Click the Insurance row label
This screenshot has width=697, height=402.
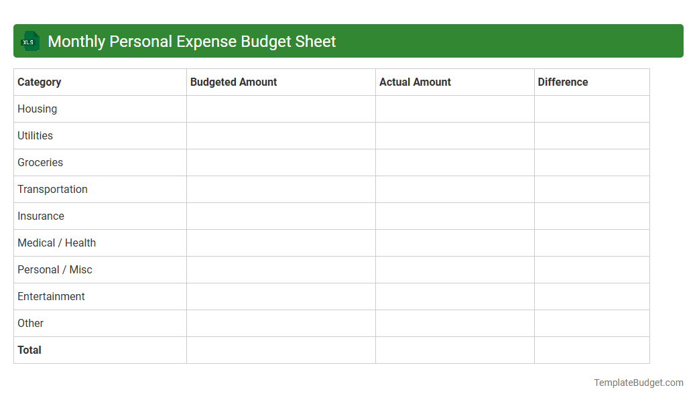41,216
